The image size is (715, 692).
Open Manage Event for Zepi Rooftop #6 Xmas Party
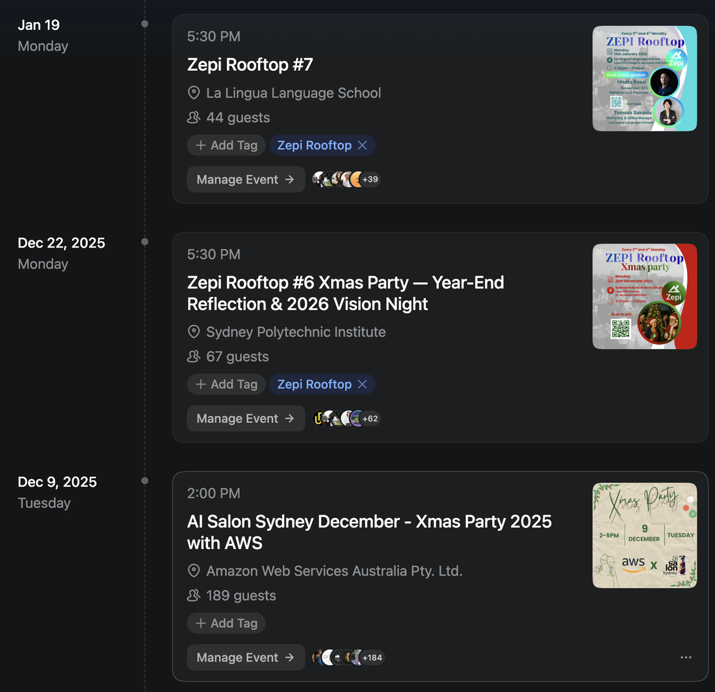click(246, 418)
